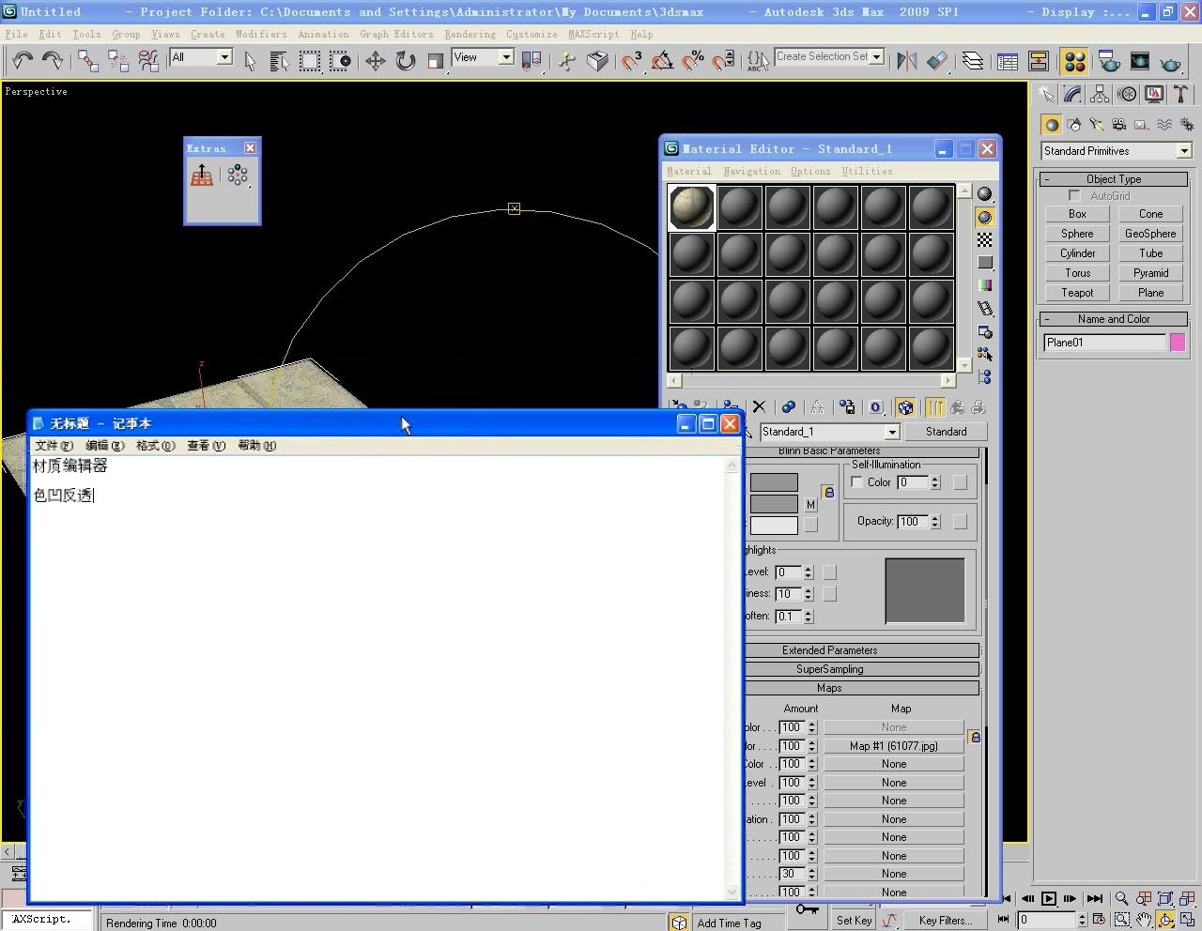Click the light Specular color swatch
Image resolution: width=1202 pixels, height=931 pixels.
774,526
